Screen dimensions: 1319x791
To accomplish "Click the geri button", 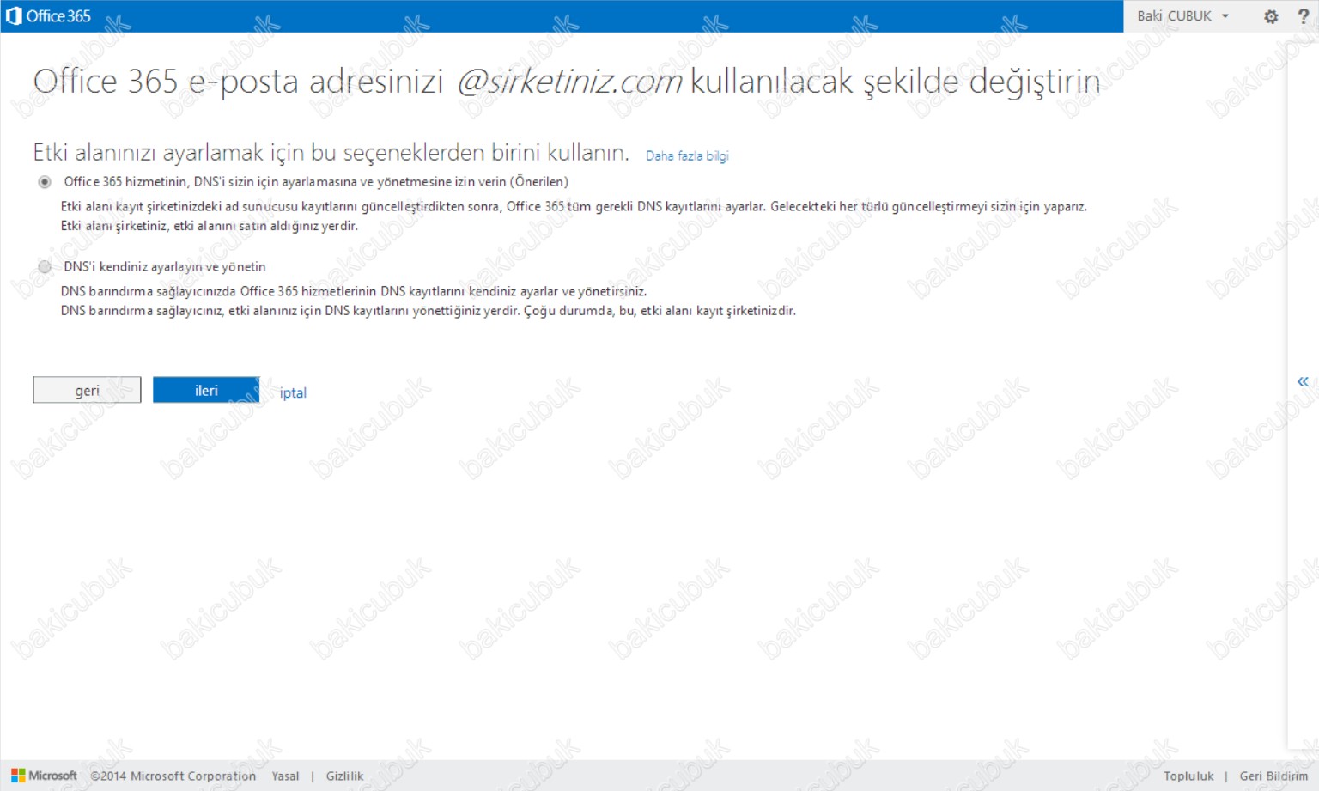I will [87, 390].
